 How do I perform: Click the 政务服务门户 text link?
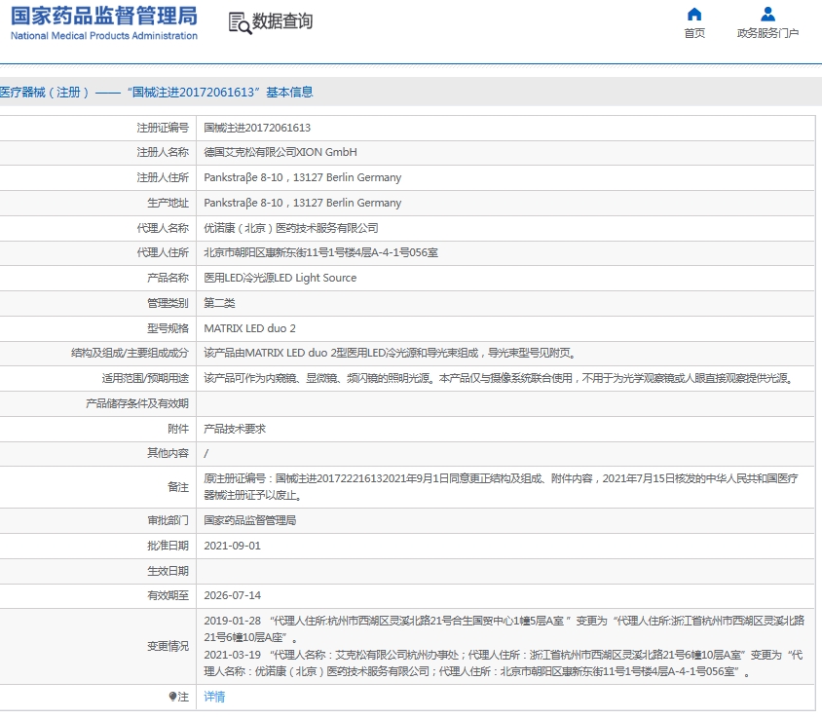point(767,33)
